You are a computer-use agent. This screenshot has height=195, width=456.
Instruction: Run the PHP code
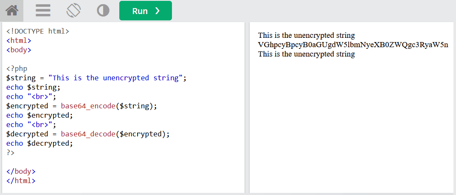coord(145,11)
